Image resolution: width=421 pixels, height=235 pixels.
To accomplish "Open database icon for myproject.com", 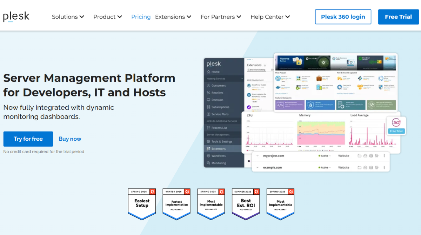I will (371, 156).
